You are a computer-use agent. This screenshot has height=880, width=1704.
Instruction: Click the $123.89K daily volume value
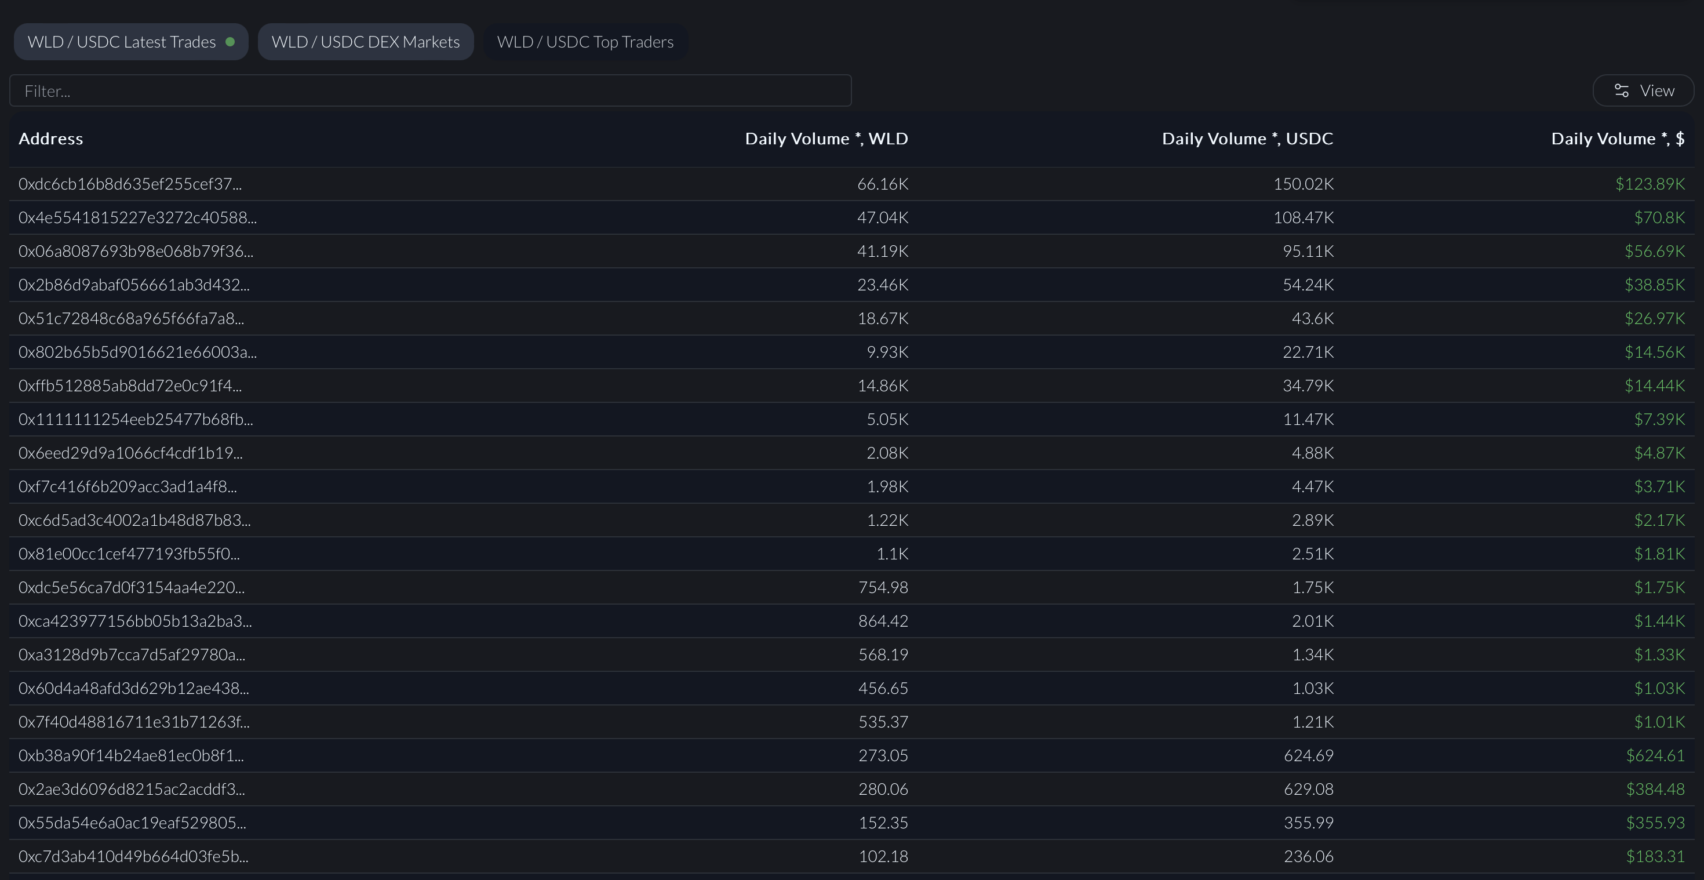click(1650, 184)
